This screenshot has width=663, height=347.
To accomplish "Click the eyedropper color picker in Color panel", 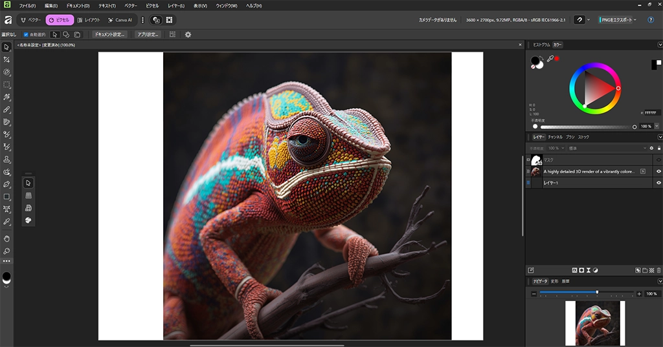I will [x=550, y=59].
